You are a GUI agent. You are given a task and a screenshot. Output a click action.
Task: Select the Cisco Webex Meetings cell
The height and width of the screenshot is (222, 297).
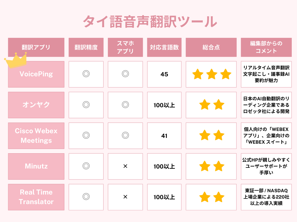tap(36, 136)
